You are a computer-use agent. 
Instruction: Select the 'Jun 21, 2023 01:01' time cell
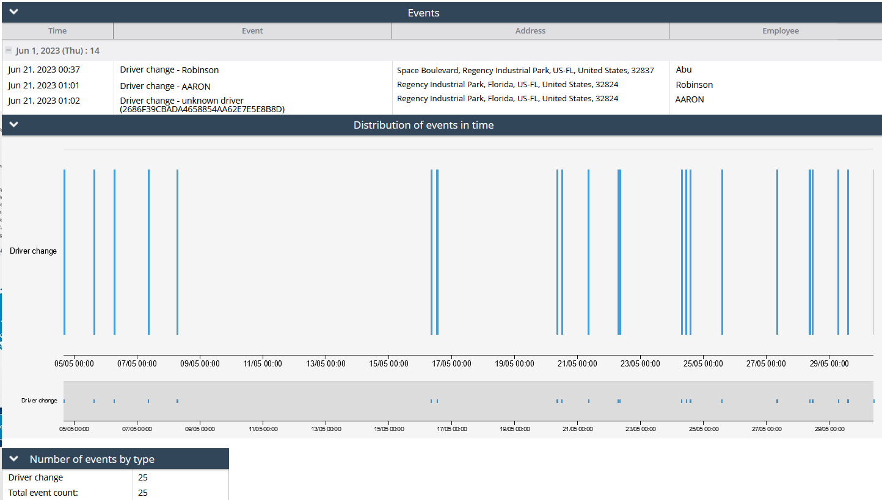44,85
